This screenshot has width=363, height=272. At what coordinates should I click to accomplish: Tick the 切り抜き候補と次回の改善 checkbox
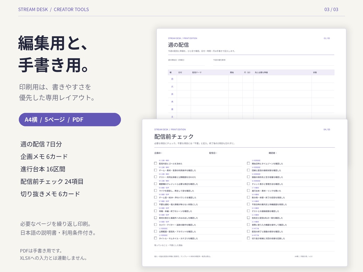(x=248, y=238)
